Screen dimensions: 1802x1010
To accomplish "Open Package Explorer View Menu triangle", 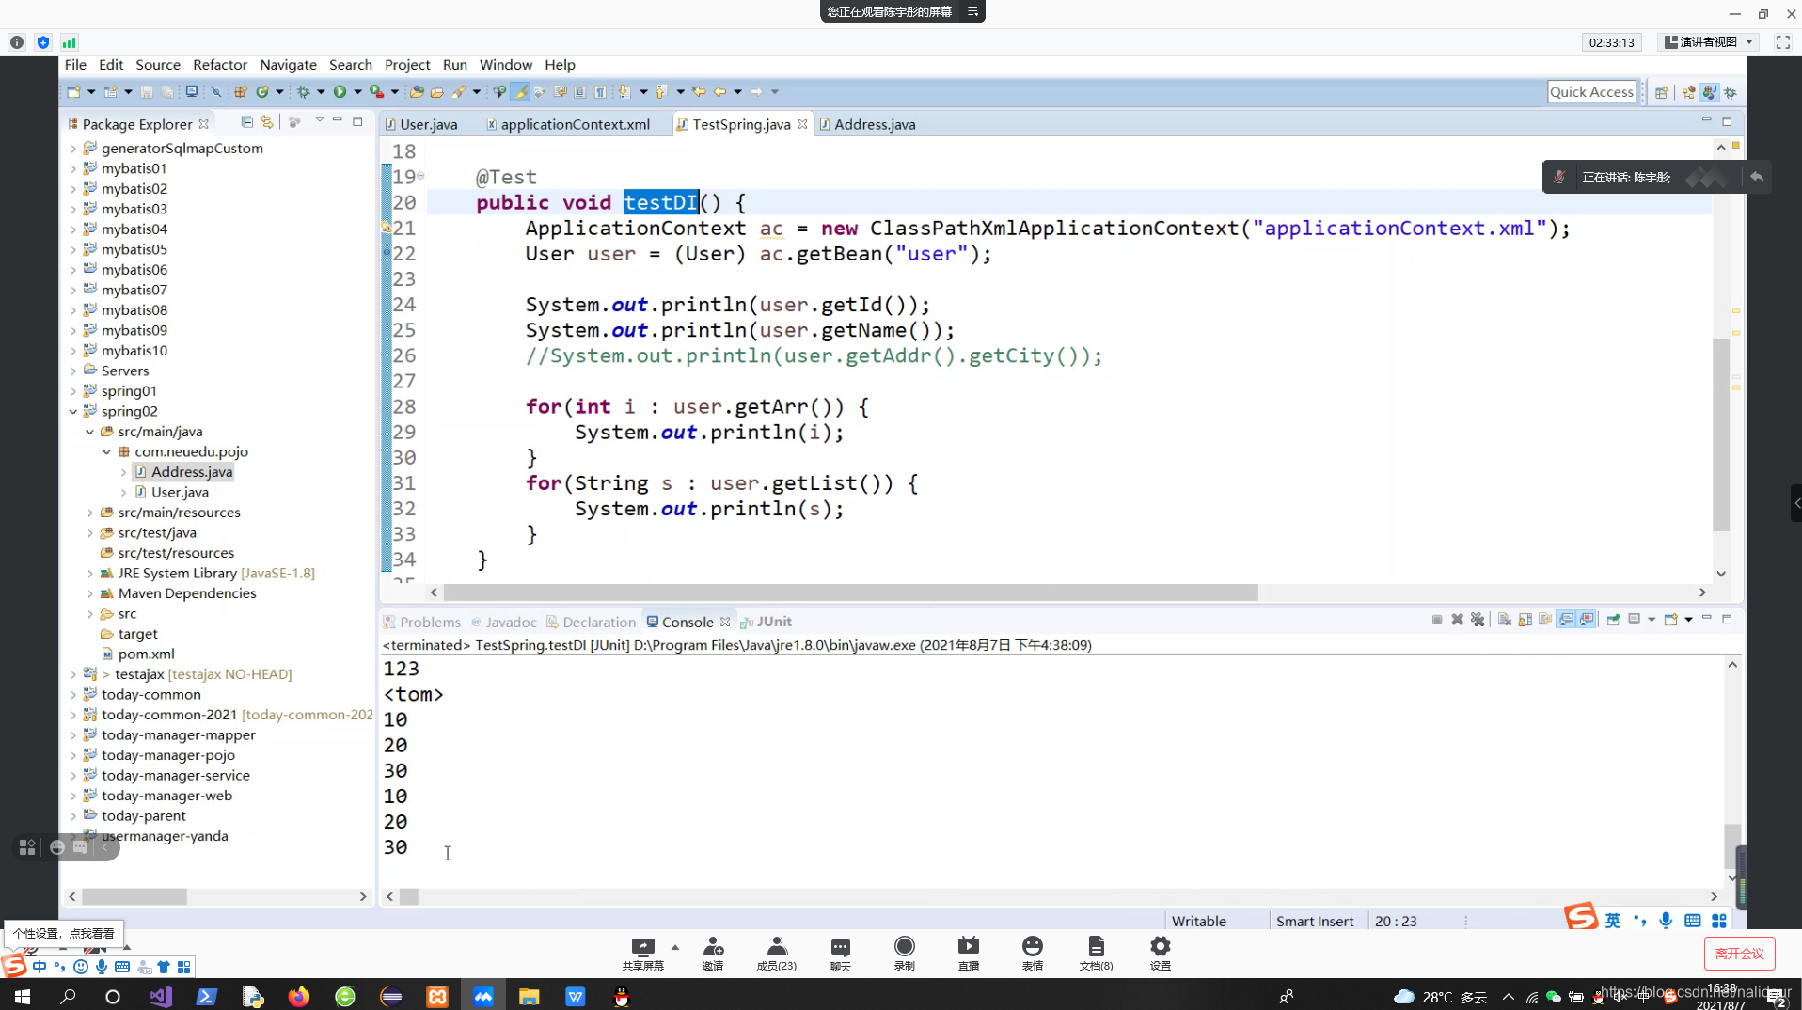I will tap(320, 121).
